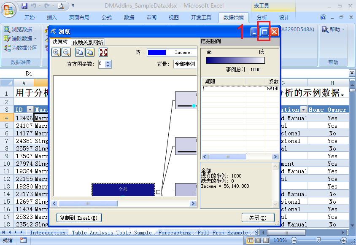
Task: Open the Introduction sheet tab
Action: pos(47,233)
